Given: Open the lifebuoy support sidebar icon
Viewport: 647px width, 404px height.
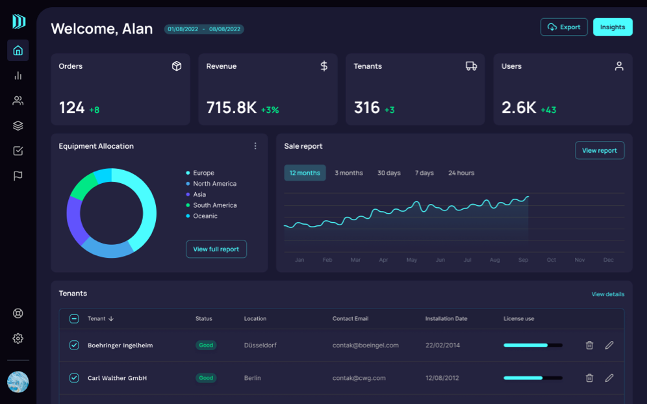Looking at the screenshot, I should click(x=18, y=313).
